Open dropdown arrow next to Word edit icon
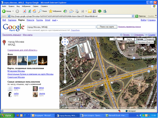This screenshot has height=118, width=158. click(86, 11)
